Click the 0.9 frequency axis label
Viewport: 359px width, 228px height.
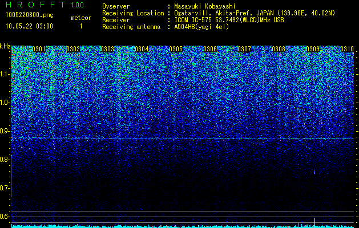pos(5,131)
